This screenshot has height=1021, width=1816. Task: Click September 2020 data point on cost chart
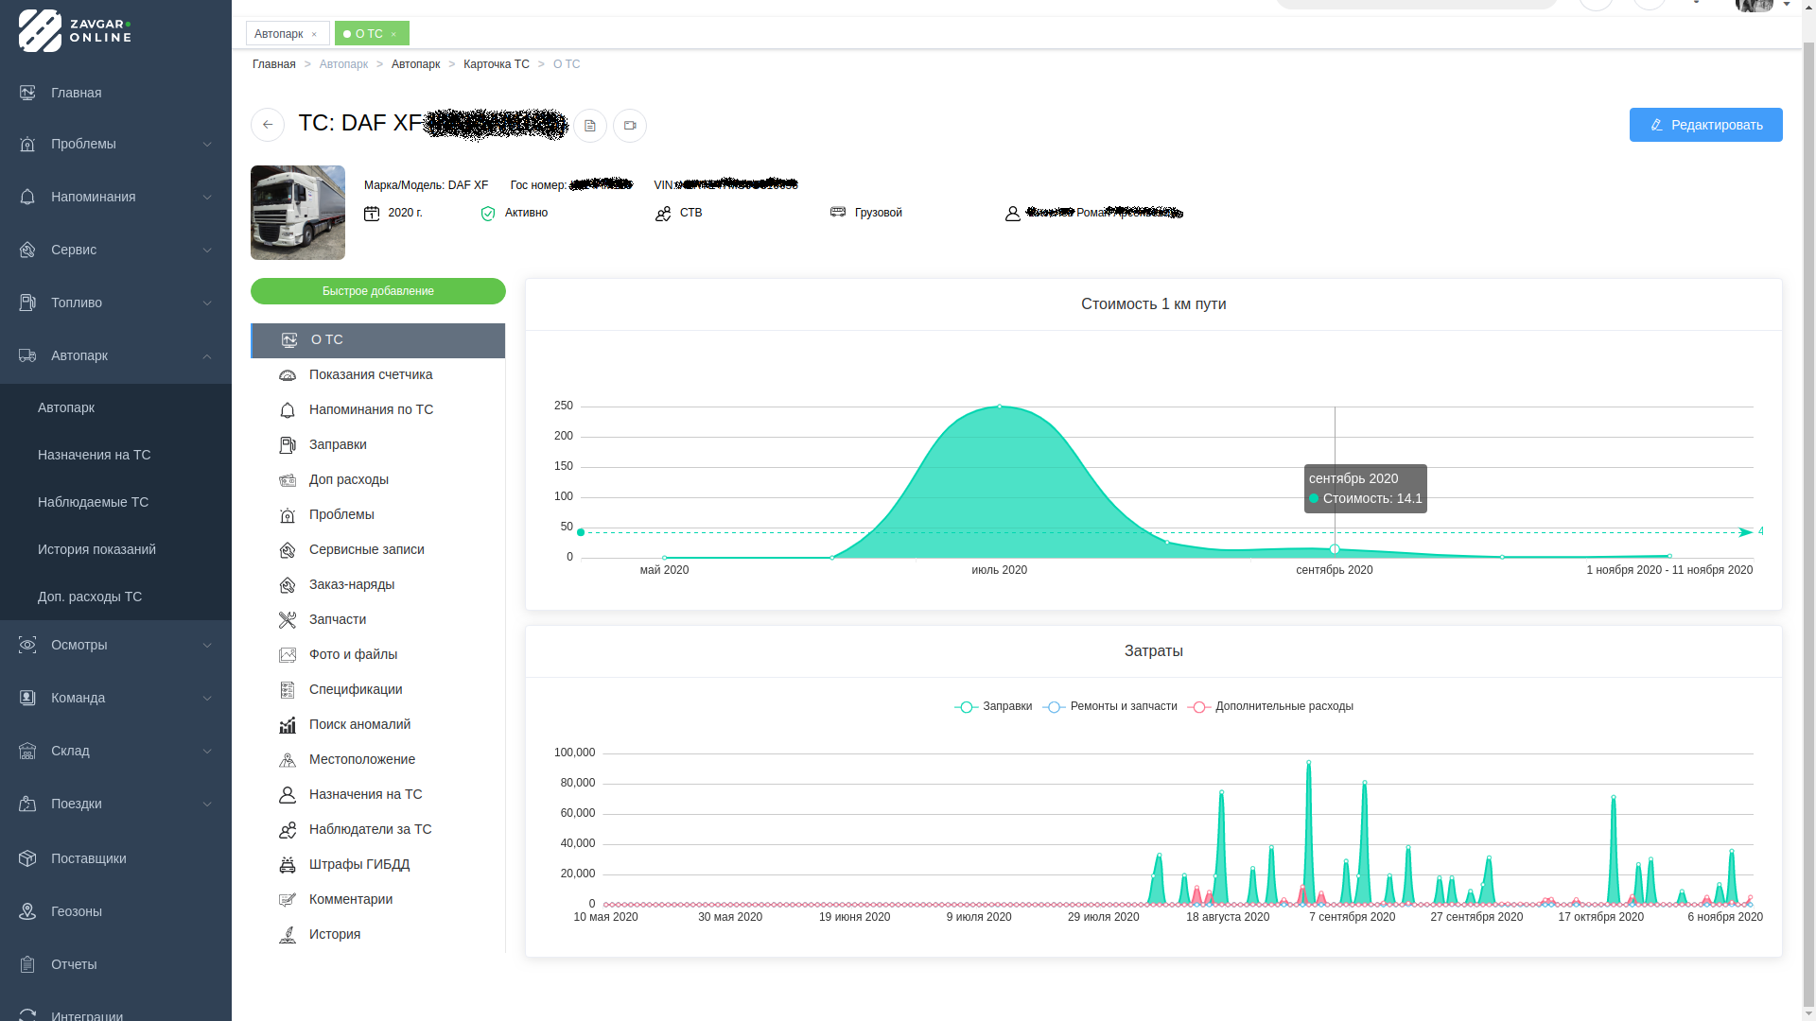[1335, 549]
